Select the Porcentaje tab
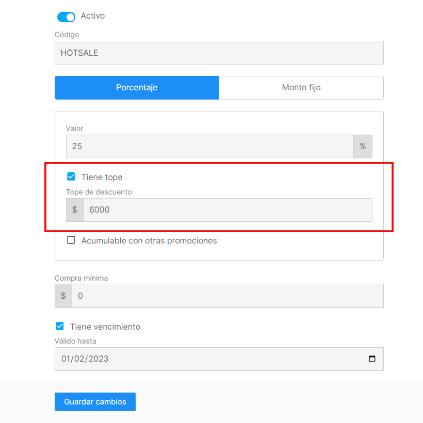Viewport: 423px width, 423px height. click(x=137, y=87)
